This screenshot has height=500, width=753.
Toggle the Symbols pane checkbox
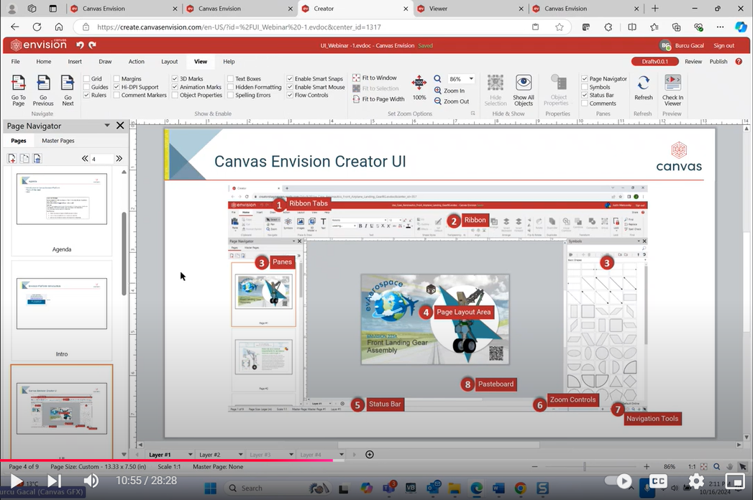pos(585,87)
